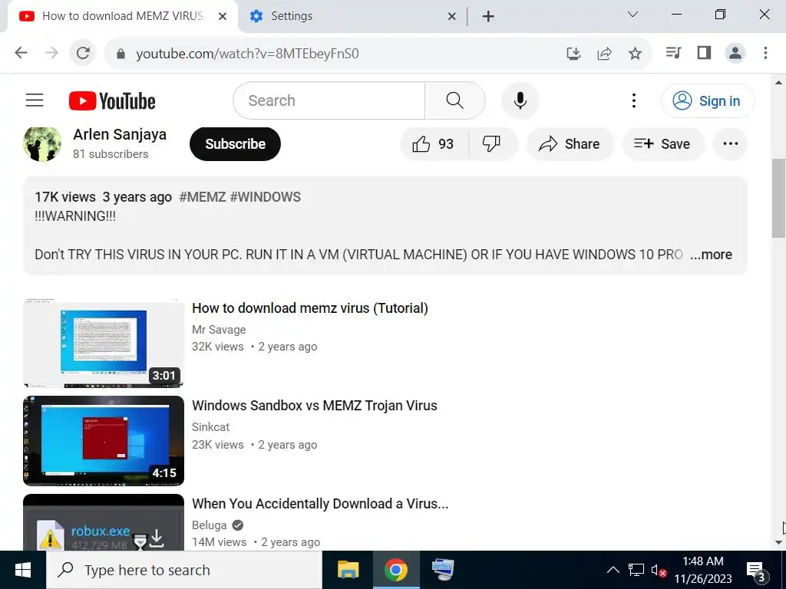Click Beluga channel name
The image size is (786, 589).
(209, 525)
